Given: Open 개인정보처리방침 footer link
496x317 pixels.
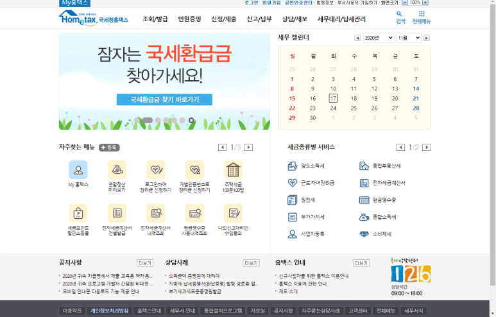Looking at the screenshot, I should click(x=110, y=311).
